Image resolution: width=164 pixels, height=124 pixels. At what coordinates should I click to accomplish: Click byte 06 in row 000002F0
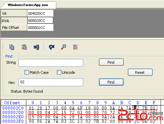pos(39,121)
